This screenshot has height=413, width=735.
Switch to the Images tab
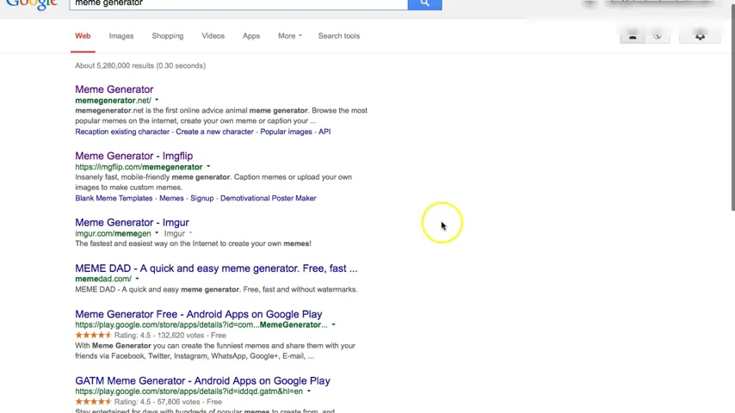[121, 36]
